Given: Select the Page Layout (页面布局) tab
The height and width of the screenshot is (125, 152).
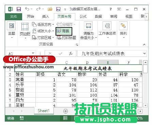Looking at the screenshot, I should [x=64, y=17].
